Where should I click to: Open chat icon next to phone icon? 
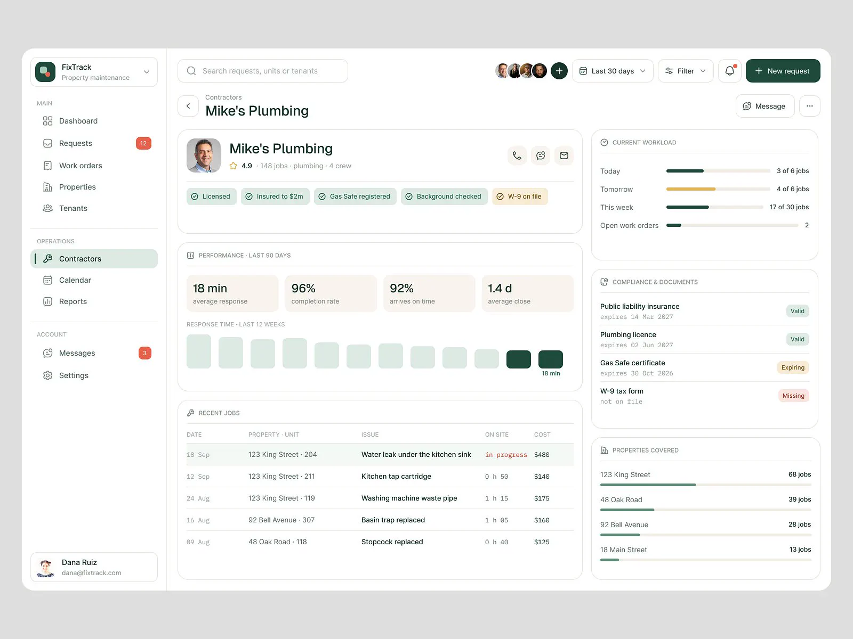tap(541, 155)
